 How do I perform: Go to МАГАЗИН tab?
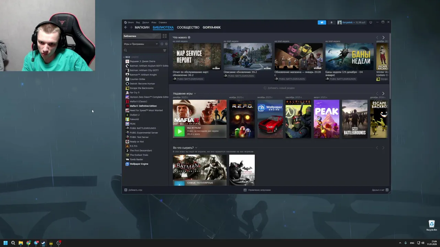pos(142,27)
